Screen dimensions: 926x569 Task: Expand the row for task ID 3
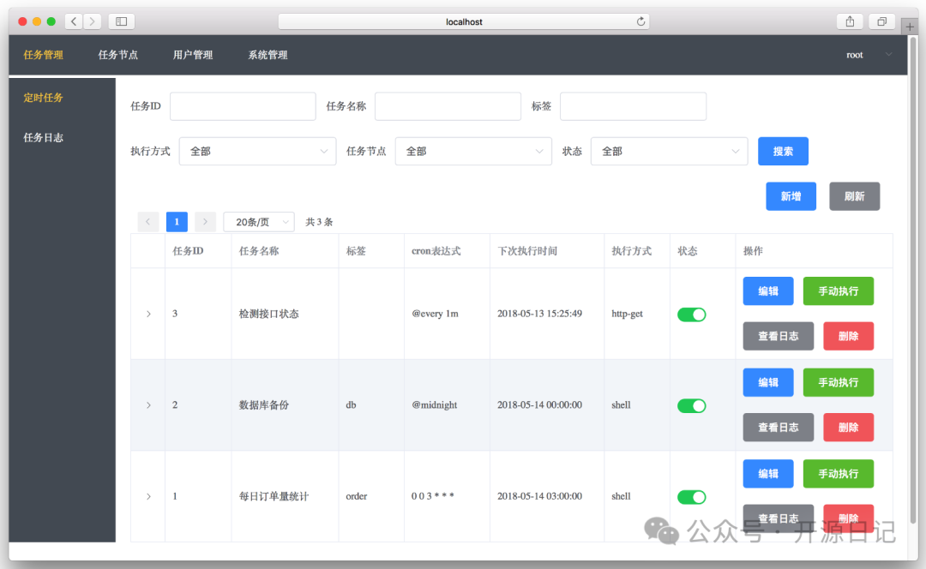(x=147, y=314)
